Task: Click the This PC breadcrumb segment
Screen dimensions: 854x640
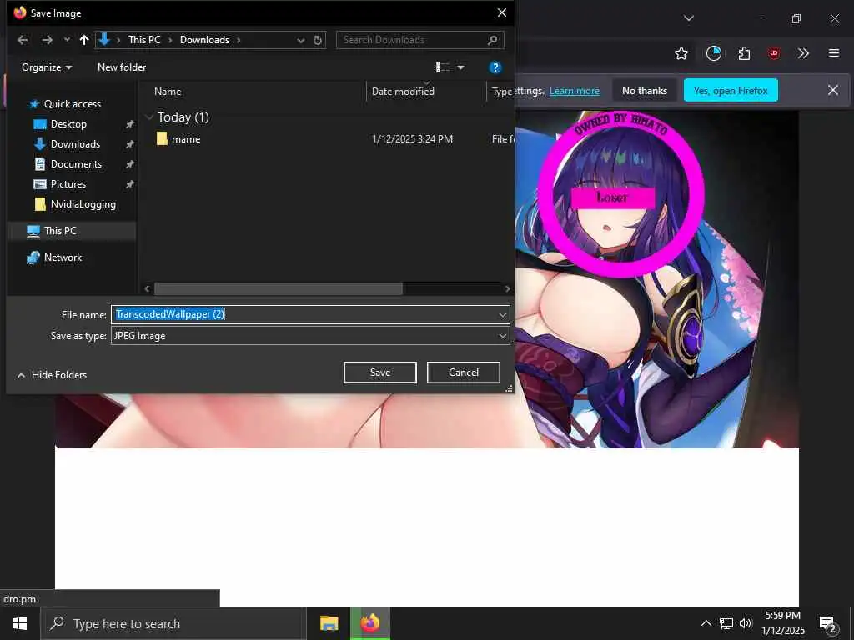Action: (x=144, y=40)
